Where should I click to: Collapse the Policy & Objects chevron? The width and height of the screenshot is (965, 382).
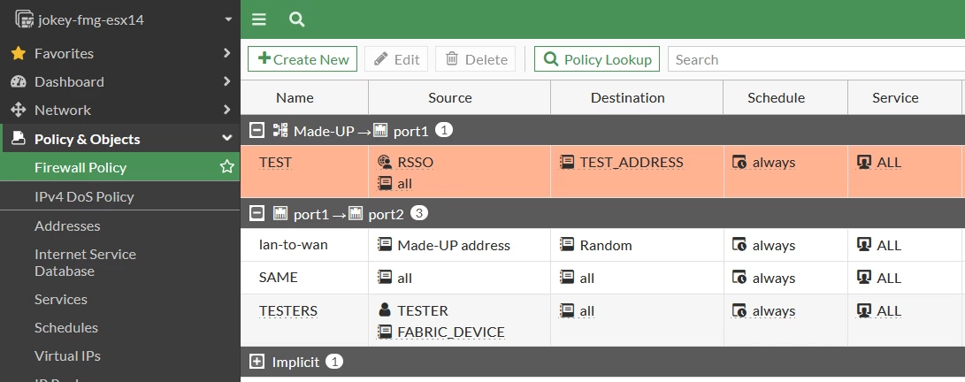[227, 139]
